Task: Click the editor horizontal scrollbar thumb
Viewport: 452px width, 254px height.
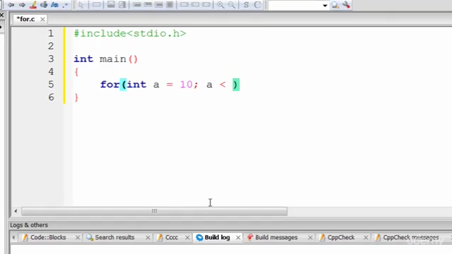Action: pyautogui.click(x=155, y=212)
